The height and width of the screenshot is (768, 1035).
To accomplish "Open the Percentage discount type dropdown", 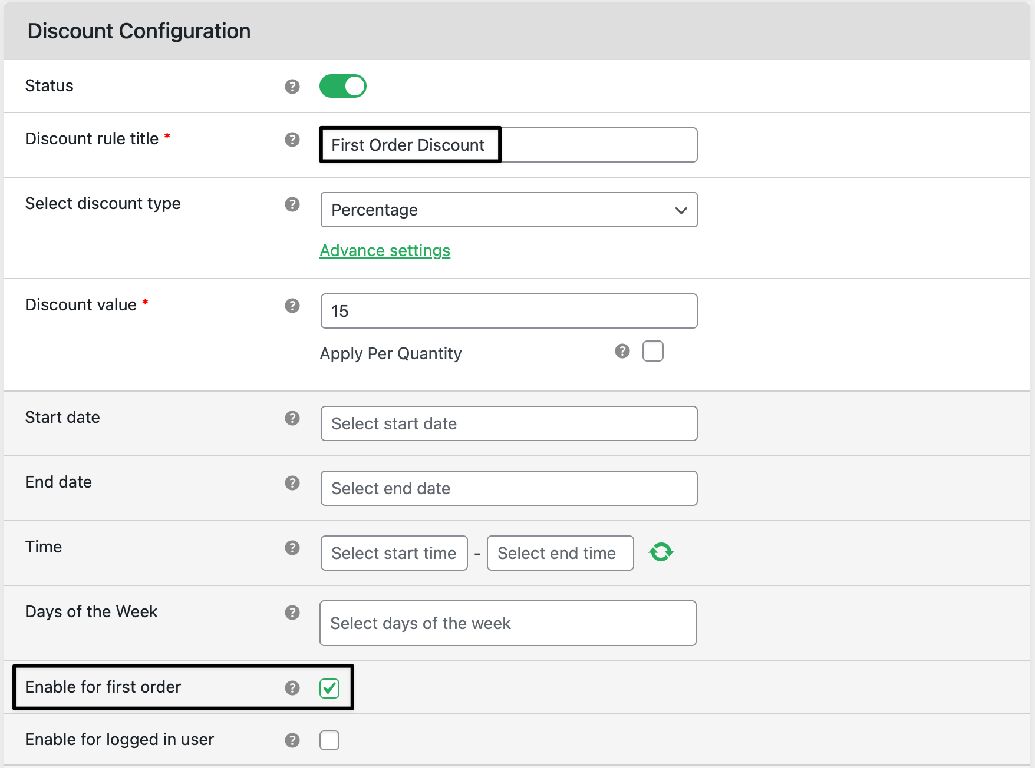I will click(509, 210).
